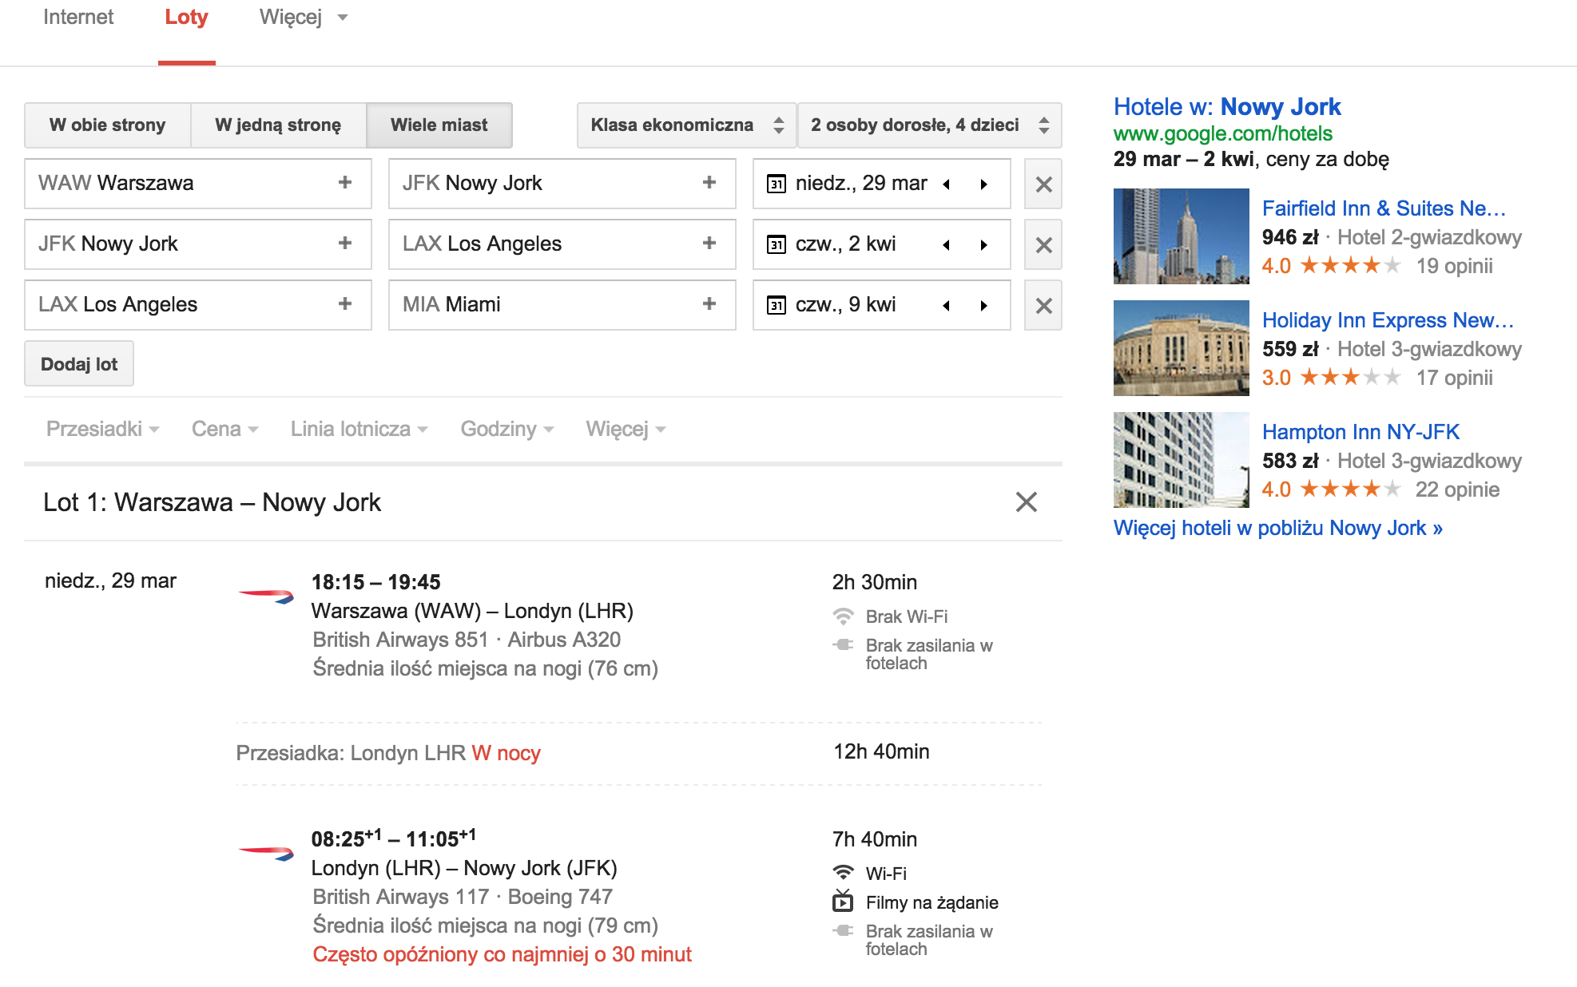Click WAW Warszawa origin field
This screenshot has height=987, width=1577.
pyautogui.click(x=198, y=184)
